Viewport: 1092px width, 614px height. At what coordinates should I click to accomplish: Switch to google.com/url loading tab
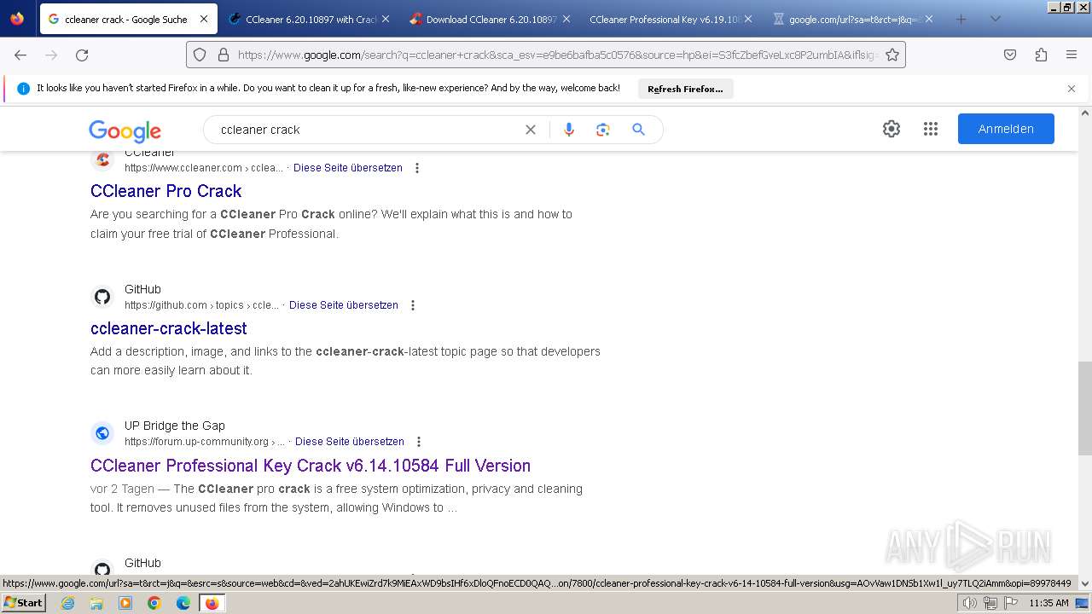(852, 19)
